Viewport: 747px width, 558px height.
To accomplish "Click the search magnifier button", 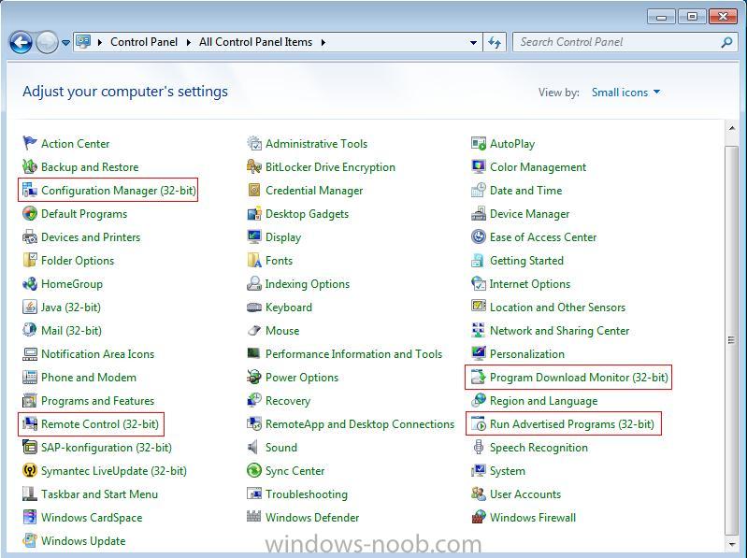I will pos(726,42).
